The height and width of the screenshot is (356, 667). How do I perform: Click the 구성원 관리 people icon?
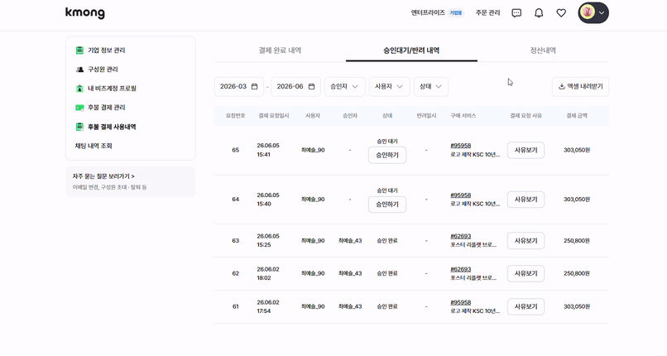[79, 70]
